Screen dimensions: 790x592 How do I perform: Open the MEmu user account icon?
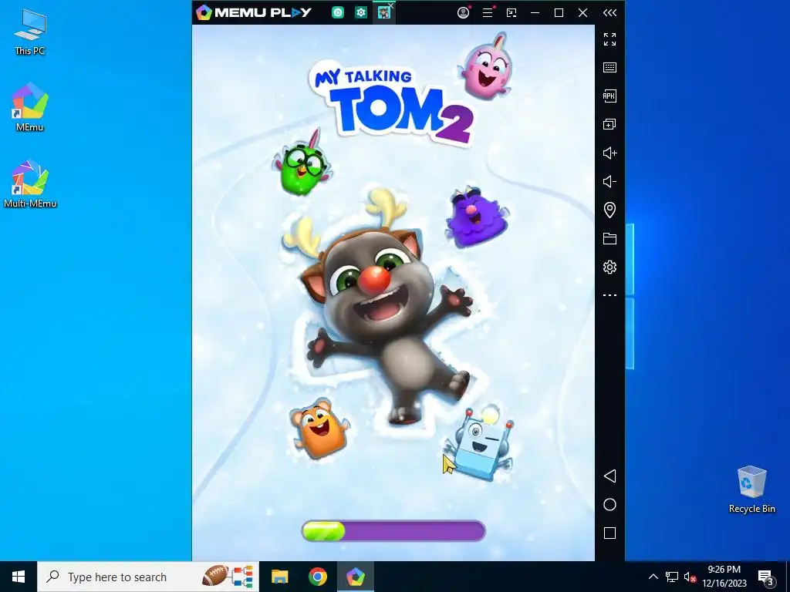[x=463, y=12]
